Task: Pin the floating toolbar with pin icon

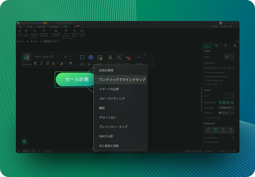Action: tap(145, 55)
